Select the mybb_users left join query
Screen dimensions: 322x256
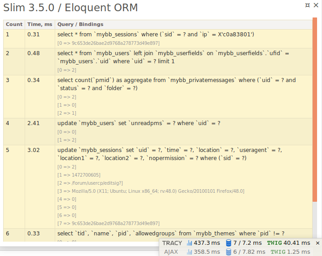(173, 57)
